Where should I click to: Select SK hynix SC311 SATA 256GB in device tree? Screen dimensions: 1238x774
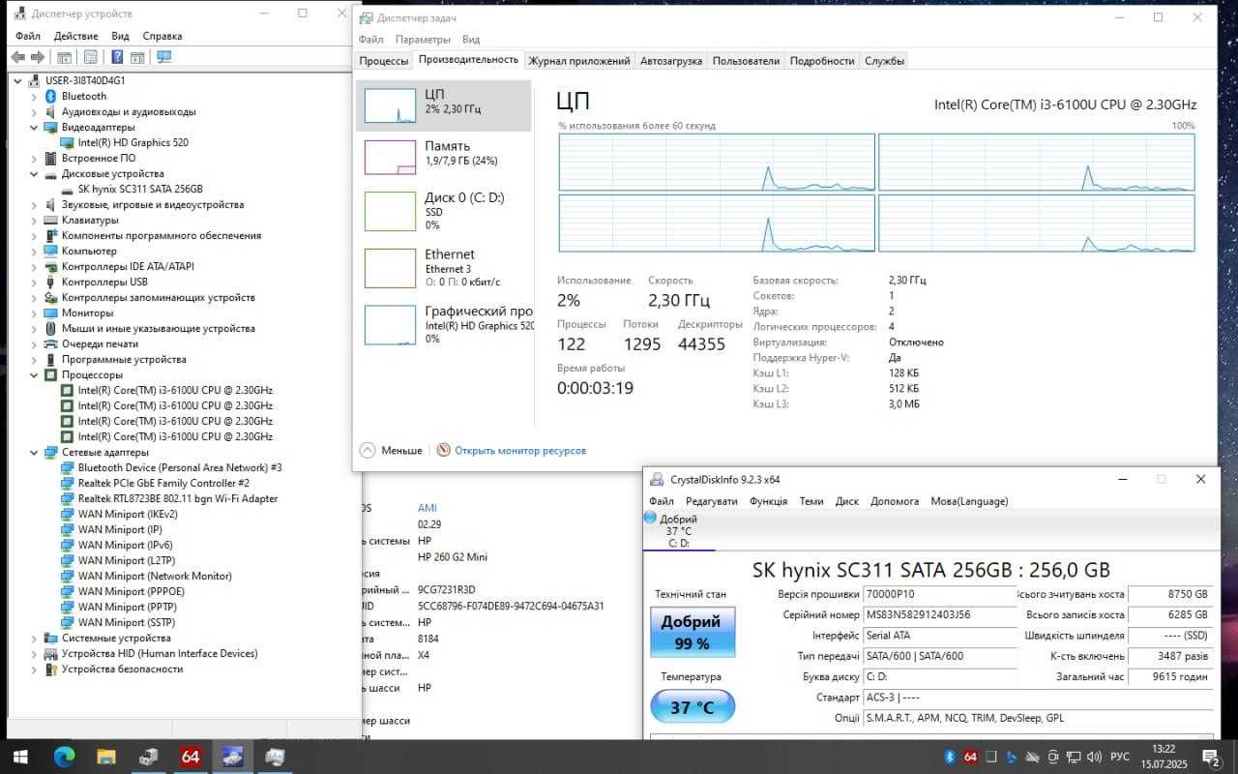coord(140,189)
